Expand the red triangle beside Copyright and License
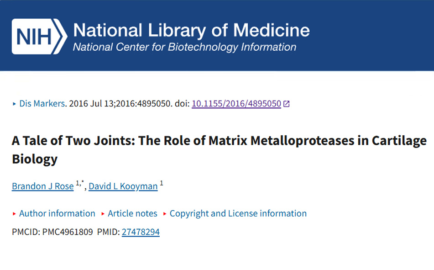Viewport: 434px width, 270px height. tap(165, 214)
